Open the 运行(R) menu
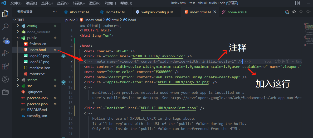 [x=95, y=3]
